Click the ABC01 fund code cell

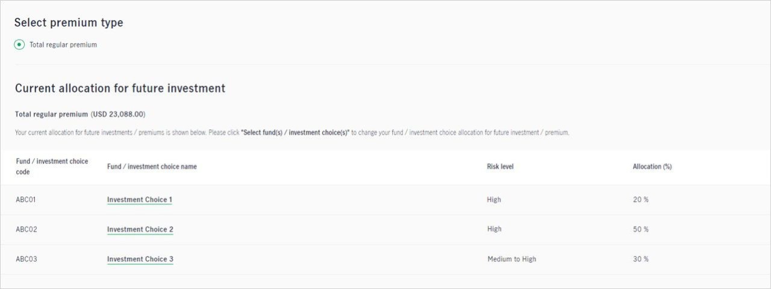click(26, 199)
